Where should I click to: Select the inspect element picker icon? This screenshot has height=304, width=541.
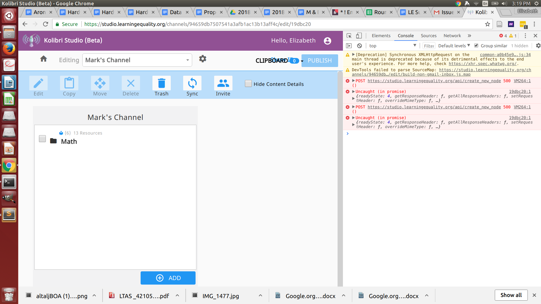(x=349, y=36)
